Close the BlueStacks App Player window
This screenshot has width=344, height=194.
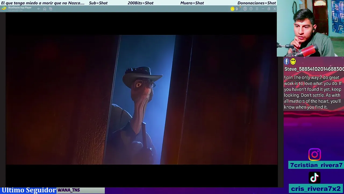[x=275, y=9]
